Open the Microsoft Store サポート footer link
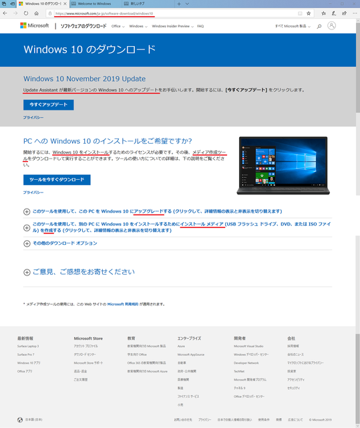Screen dimensions: 360x428 [88, 363]
